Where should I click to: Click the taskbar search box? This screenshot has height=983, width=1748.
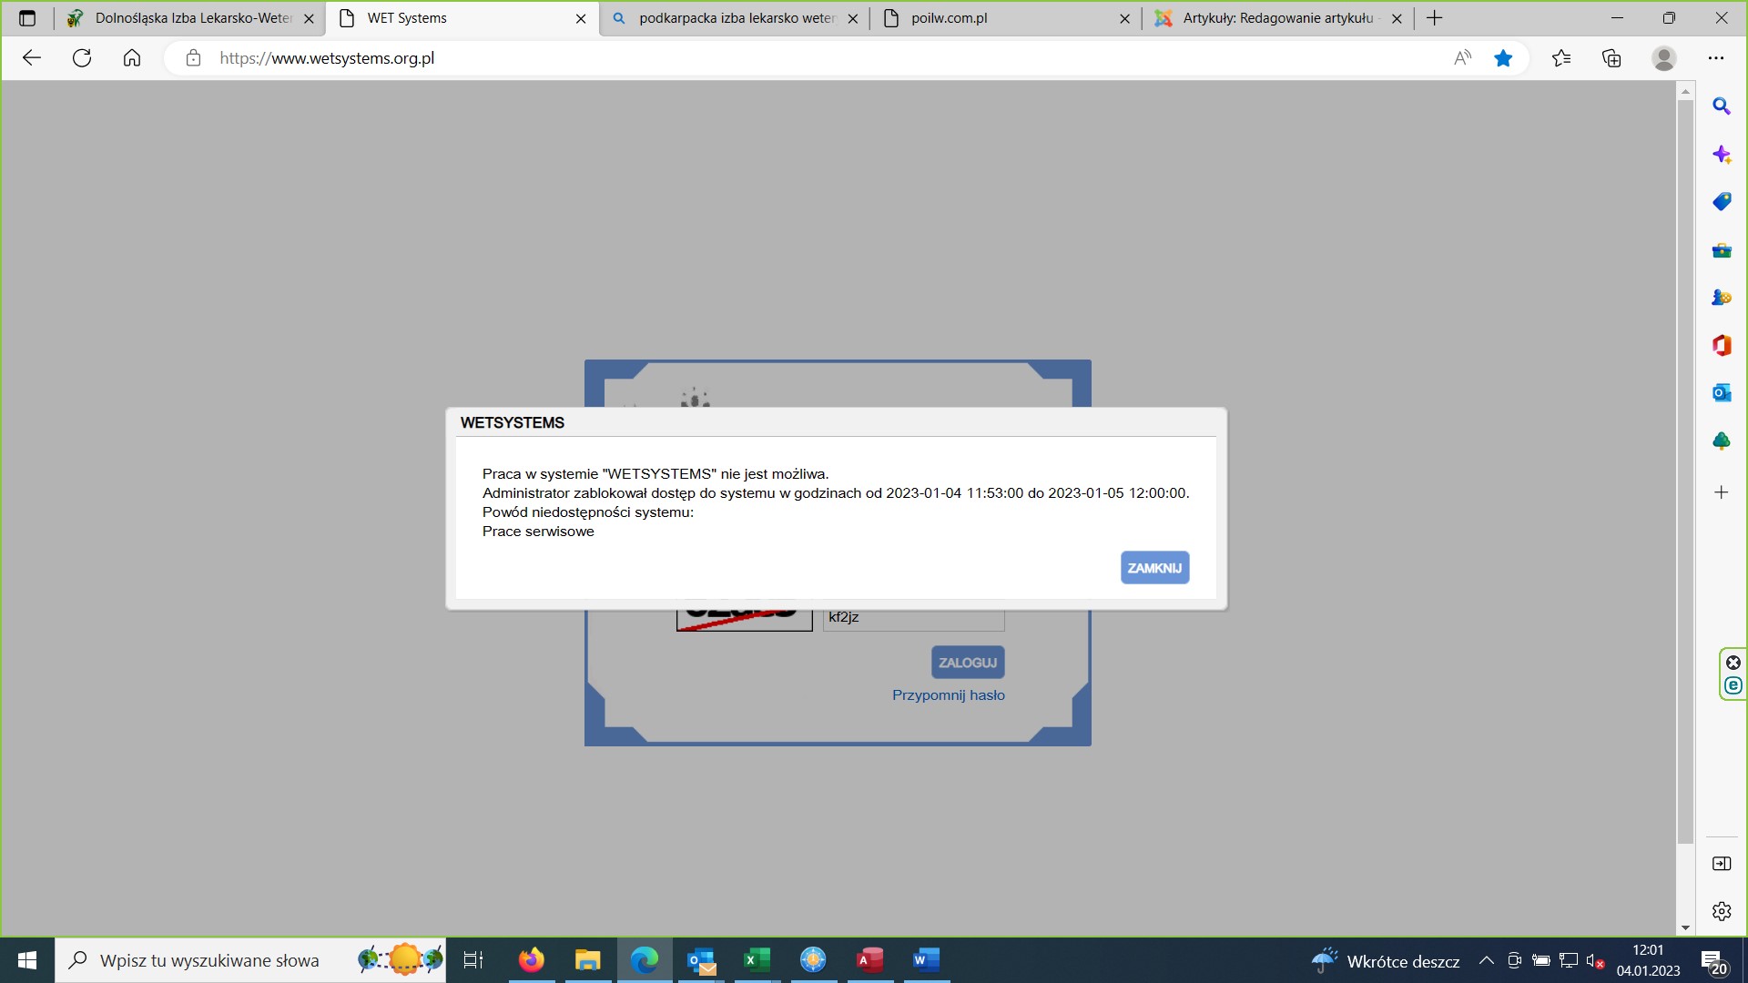click(250, 960)
